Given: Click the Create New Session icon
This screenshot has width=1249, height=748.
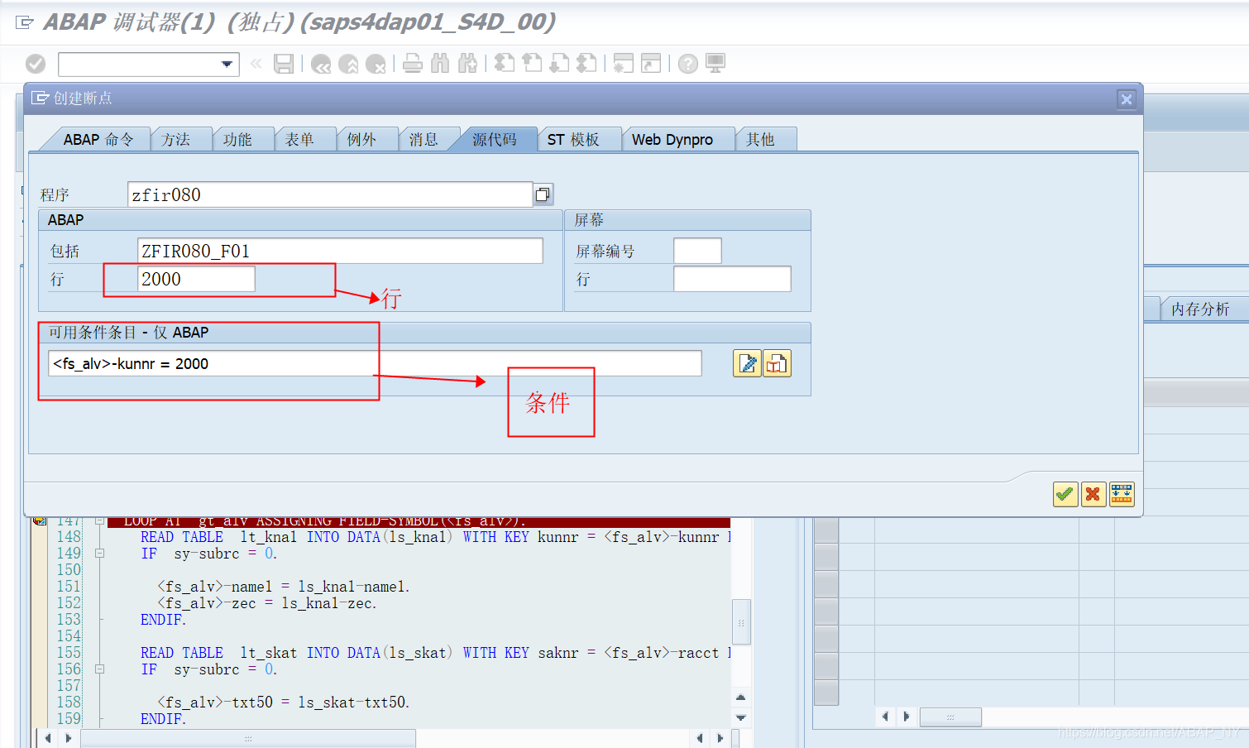Looking at the screenshot, I should 624,64.
